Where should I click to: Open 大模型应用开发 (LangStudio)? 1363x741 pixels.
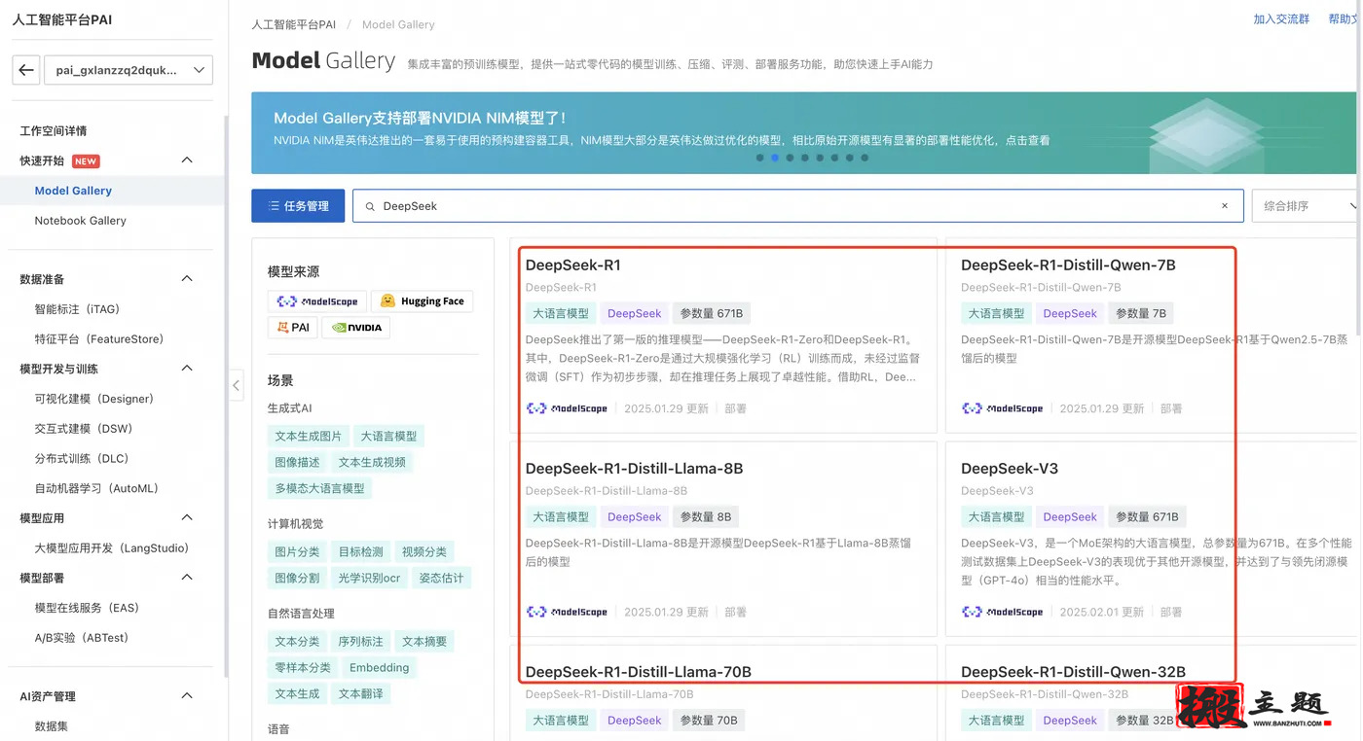pyautogui.click(x=111, y=548)
